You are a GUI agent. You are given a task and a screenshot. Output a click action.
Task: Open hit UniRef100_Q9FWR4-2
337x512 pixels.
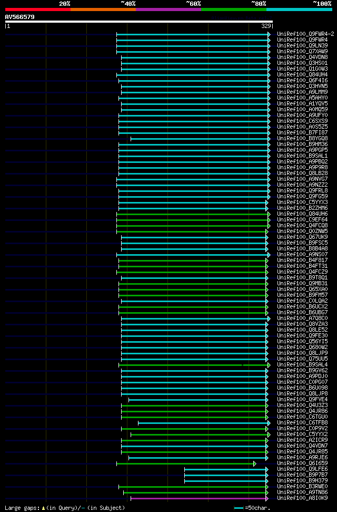[305, 34]
